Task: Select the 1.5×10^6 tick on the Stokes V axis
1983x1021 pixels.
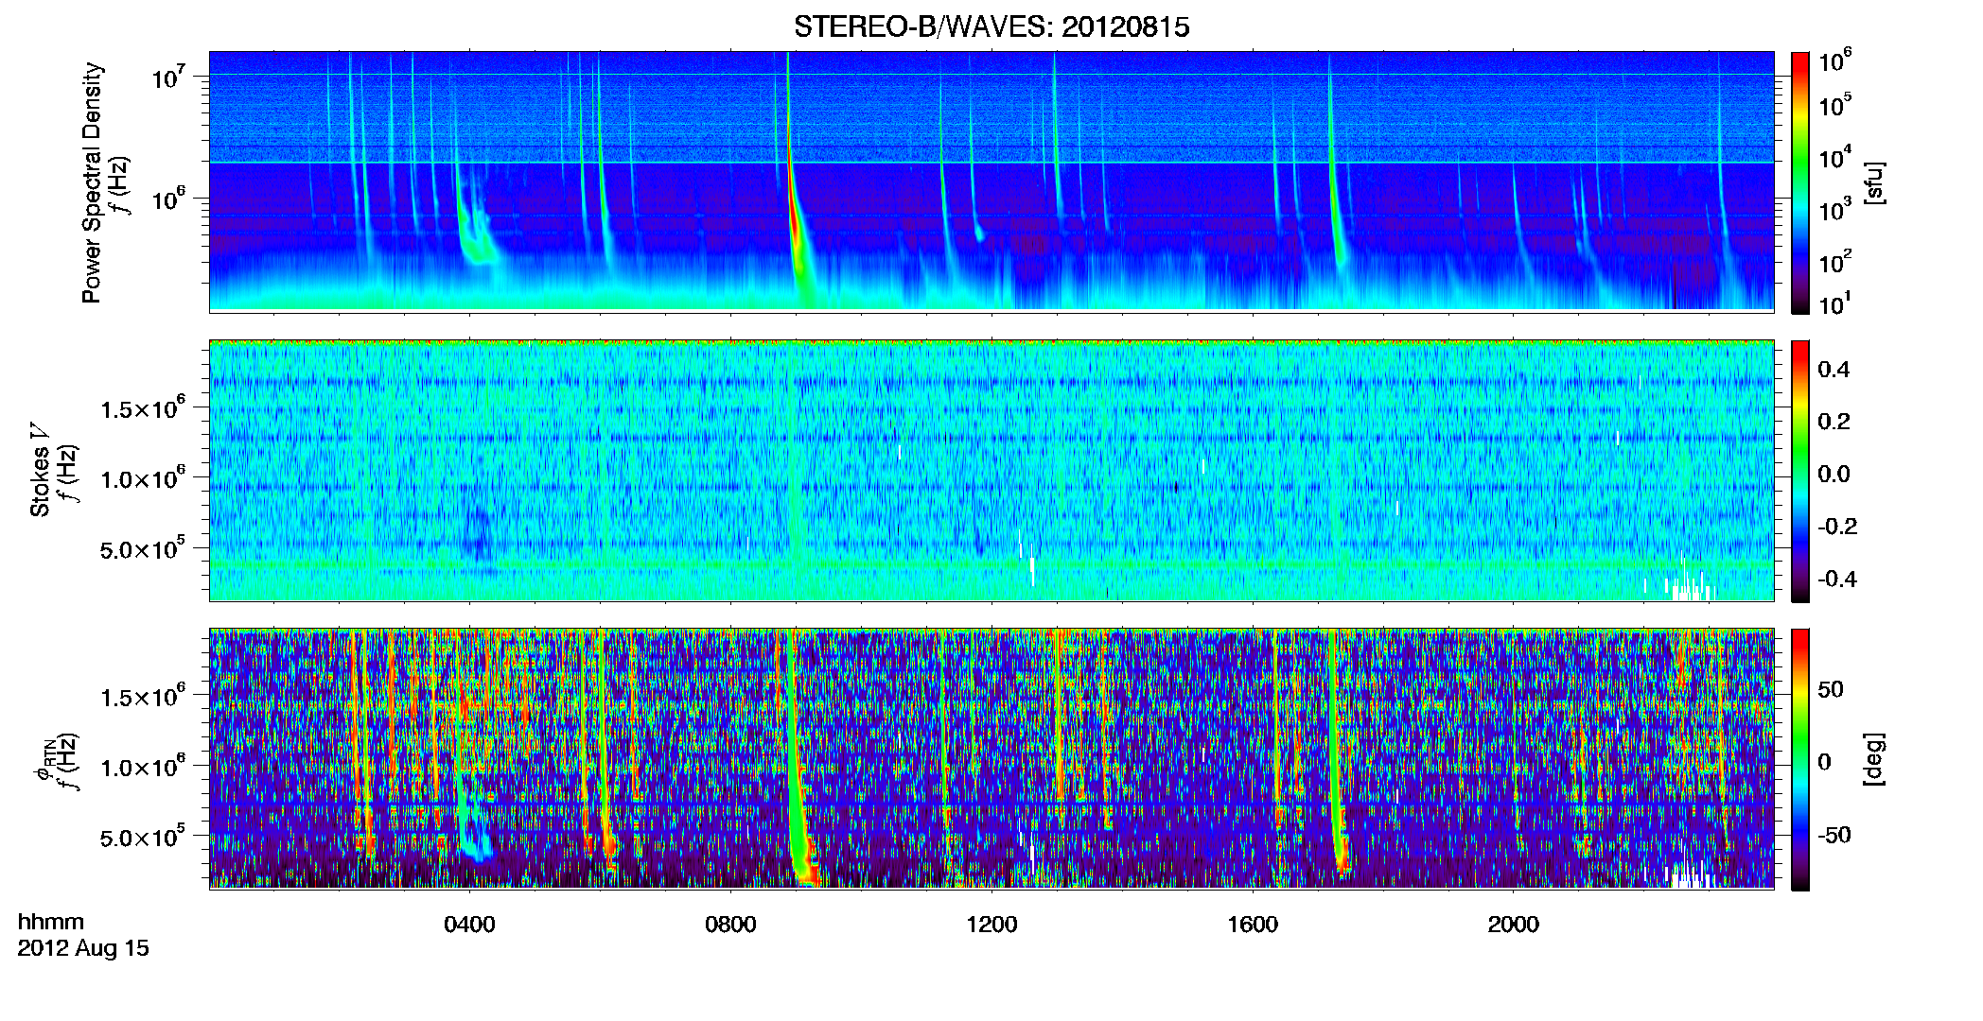Action: [x=143, y=407]
